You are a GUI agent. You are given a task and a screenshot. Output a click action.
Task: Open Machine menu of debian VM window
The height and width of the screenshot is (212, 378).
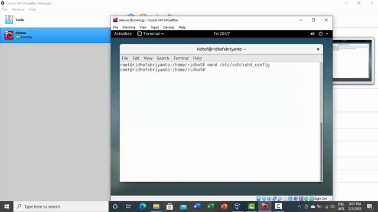click(x=129, y=28)
